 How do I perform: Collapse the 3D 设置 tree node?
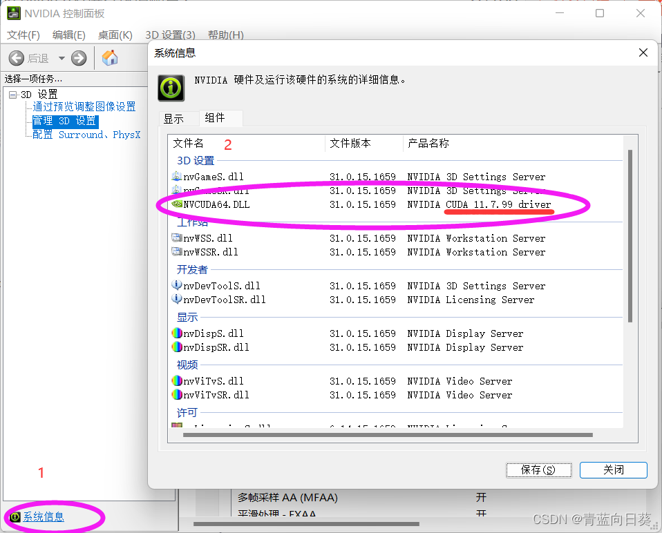(x=13, y=95)
